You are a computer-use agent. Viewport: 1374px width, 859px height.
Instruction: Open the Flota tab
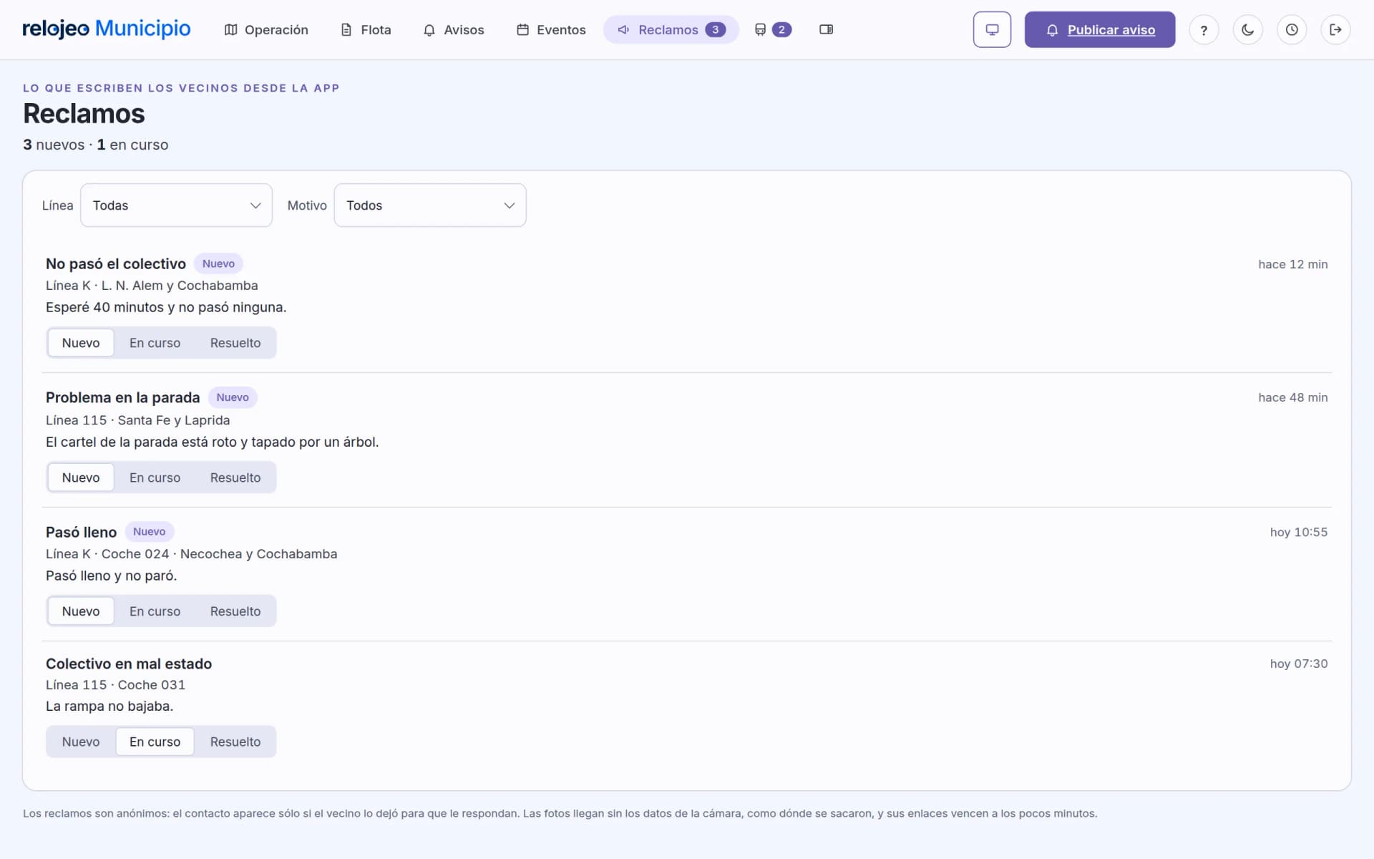[x=366, y=30]
